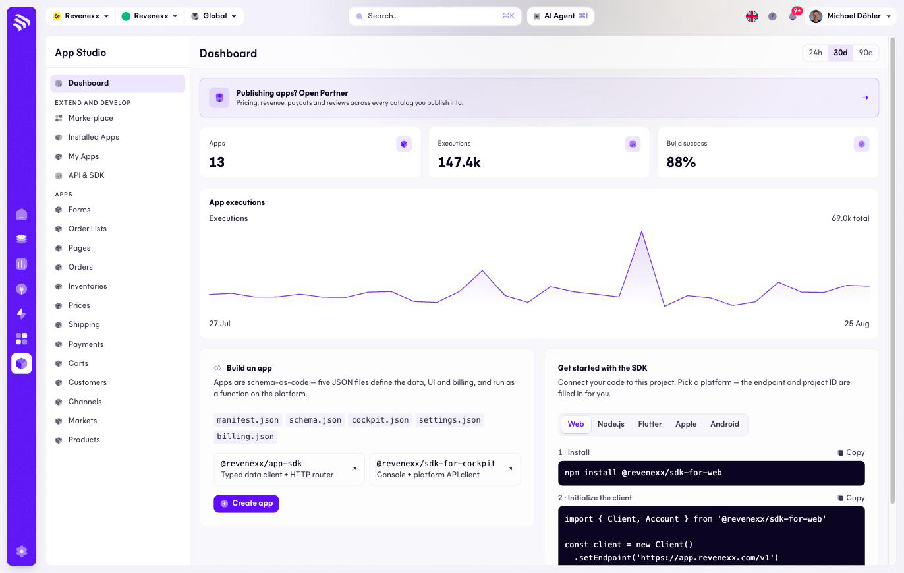Open the Forms app
Viewport: 904px width, 573px height.
click(x=118, y=210)
